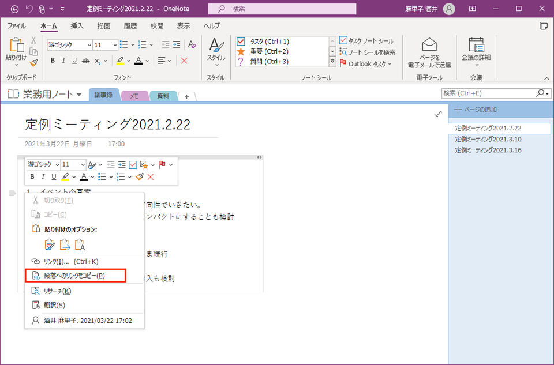The width and height of the screenshot is (554, 365).
Task: Choose Keep Text Only paste option
Action: (x=80, y=244)
